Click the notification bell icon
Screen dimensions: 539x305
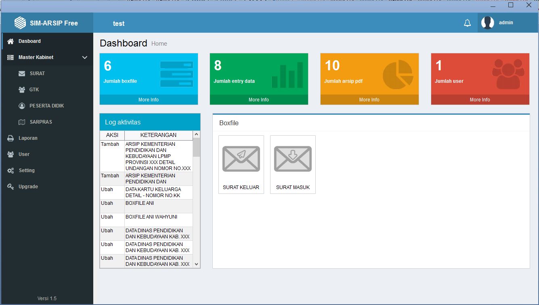click(x=467, y=23)
